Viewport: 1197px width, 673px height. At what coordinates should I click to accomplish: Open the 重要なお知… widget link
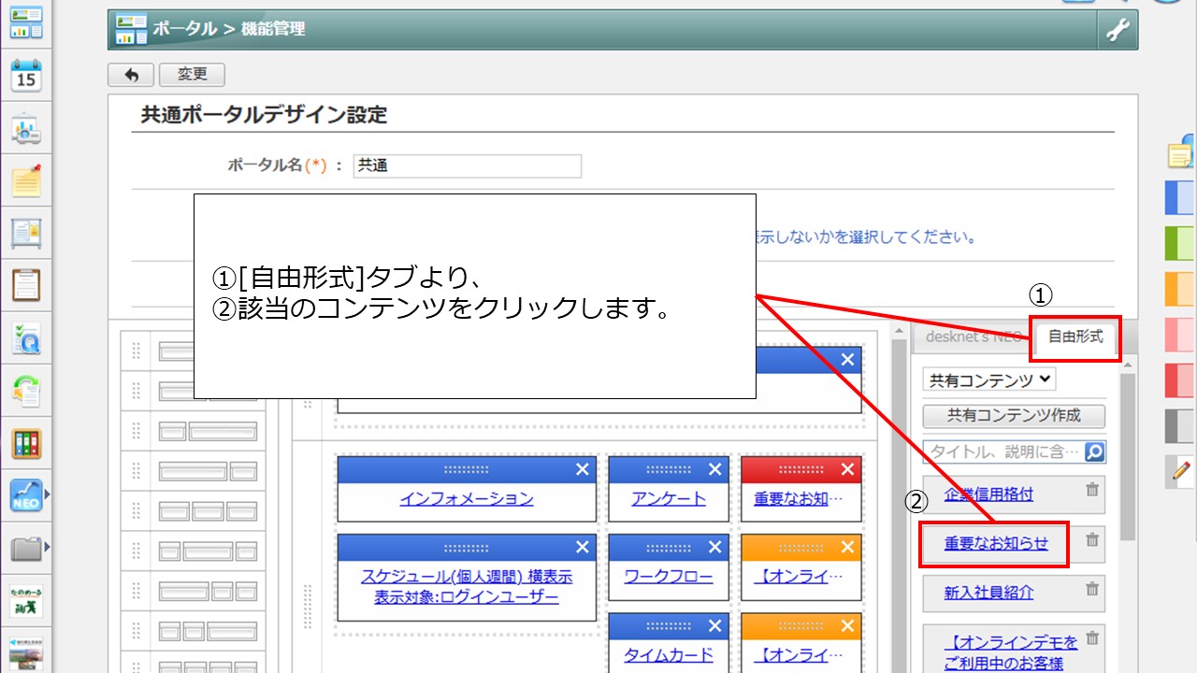[799, 498]
